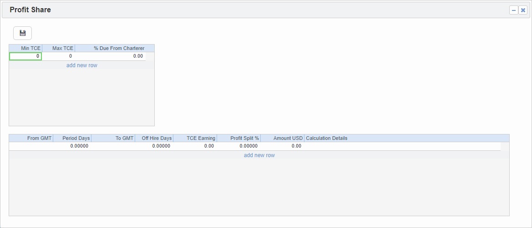Image resolution: width=532 pixels, height=228 pixels.
Task: Edit the TCE Earning value cell
Action: (195, 146)
